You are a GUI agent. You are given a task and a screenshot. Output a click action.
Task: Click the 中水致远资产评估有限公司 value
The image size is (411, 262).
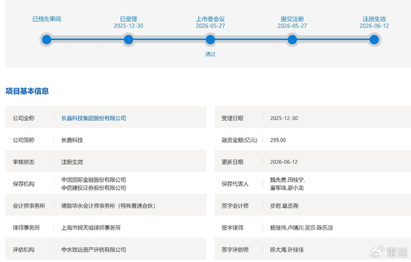pyautogui.click(x=93, y=250)
